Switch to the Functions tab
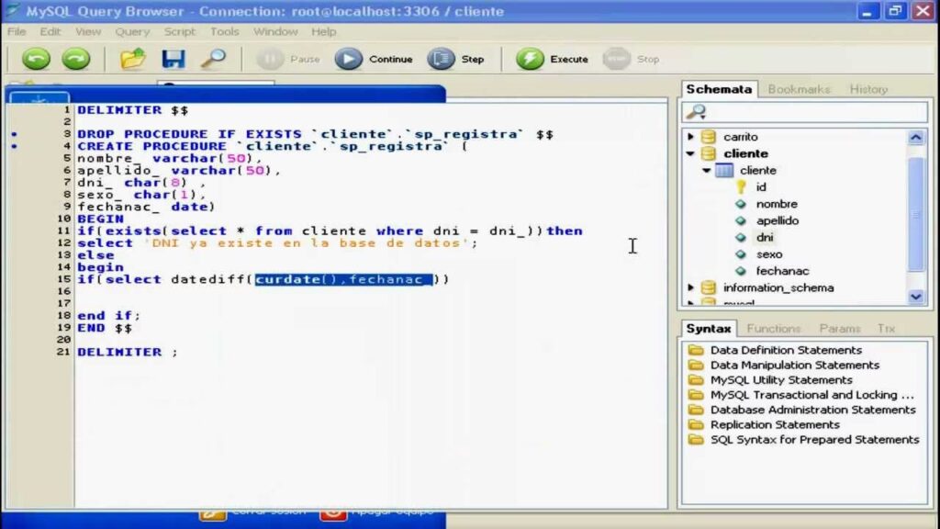The height and width of the screenshot is (529, 940). pos(773,328)
